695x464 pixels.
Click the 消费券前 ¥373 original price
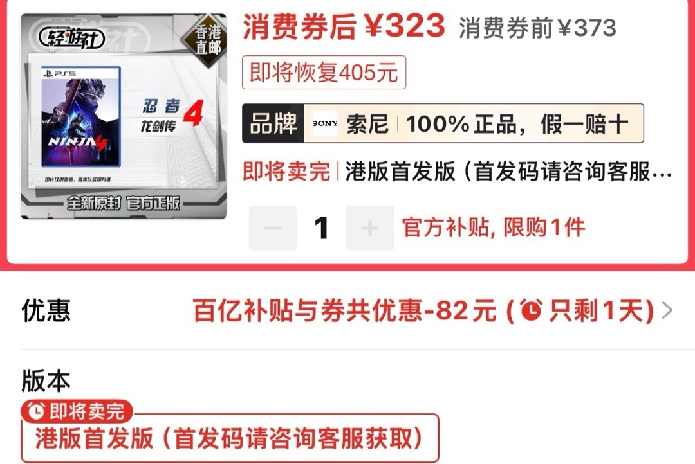(537, 28)
